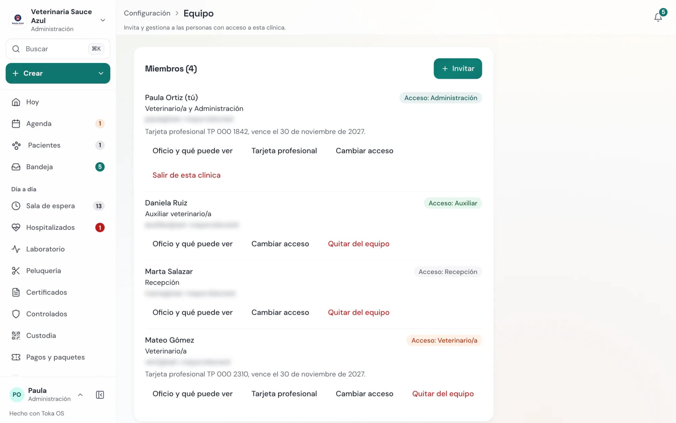This screenshot has width=676, height=423.
Task: Click the Invitar button
Action: (458, 68)
